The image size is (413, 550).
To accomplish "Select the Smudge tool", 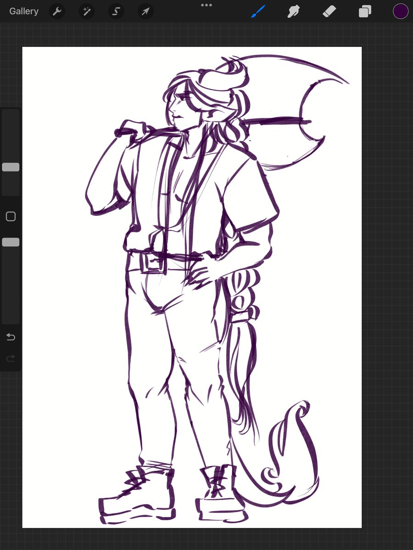I will (294, 11).
